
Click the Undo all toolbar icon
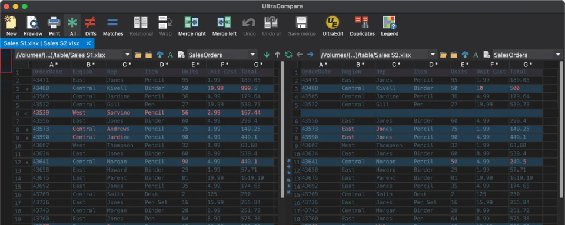pos(271,25)
